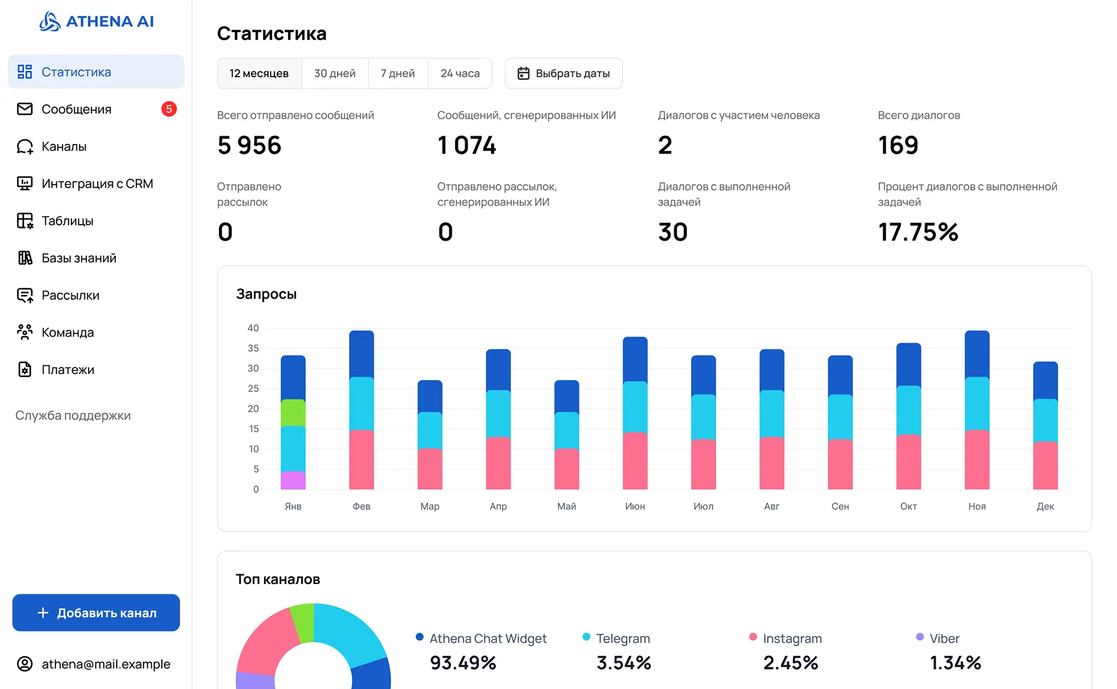Click the Athena AI logo icon
1117x689 pixels.
pos(50,22)
